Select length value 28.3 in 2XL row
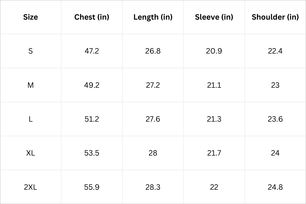Screen dimensions: 306x204 pyautogui.click(x=153, y=187)
